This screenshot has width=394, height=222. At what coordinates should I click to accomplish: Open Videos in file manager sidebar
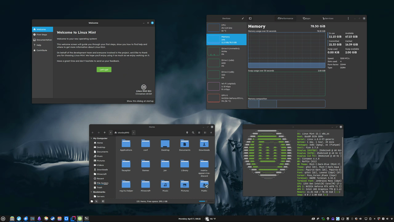99,165
